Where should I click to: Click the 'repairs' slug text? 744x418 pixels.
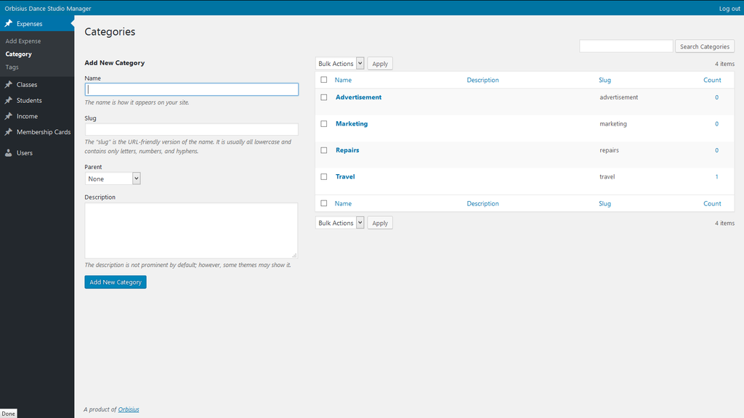click(x=610, y=150)
